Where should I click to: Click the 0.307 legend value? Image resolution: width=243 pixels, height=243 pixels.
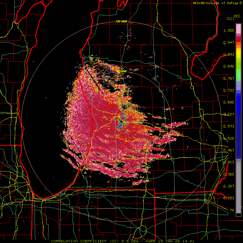[x=229, y=186]
